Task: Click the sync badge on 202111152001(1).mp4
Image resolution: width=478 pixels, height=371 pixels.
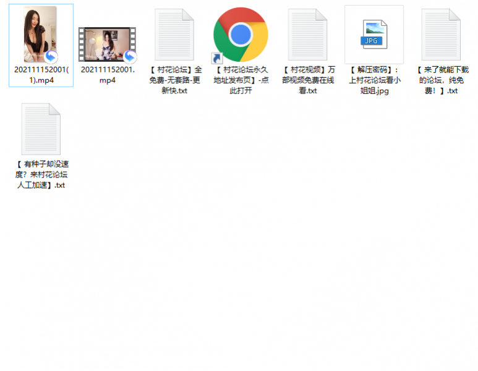Action: point(51,57)
